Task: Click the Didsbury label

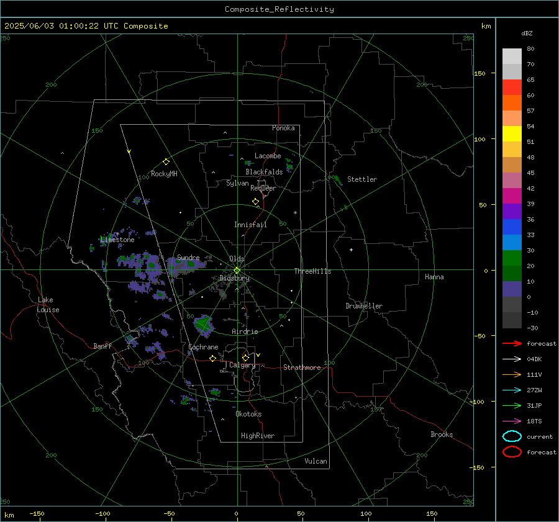Action: (x=234, y=278)
